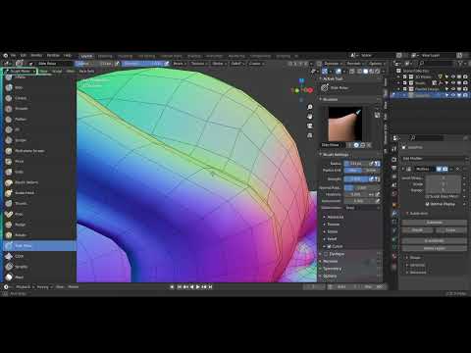Open the Stroke dropdown in the tool settings bar
471x353 pixels.
[219, 64]
